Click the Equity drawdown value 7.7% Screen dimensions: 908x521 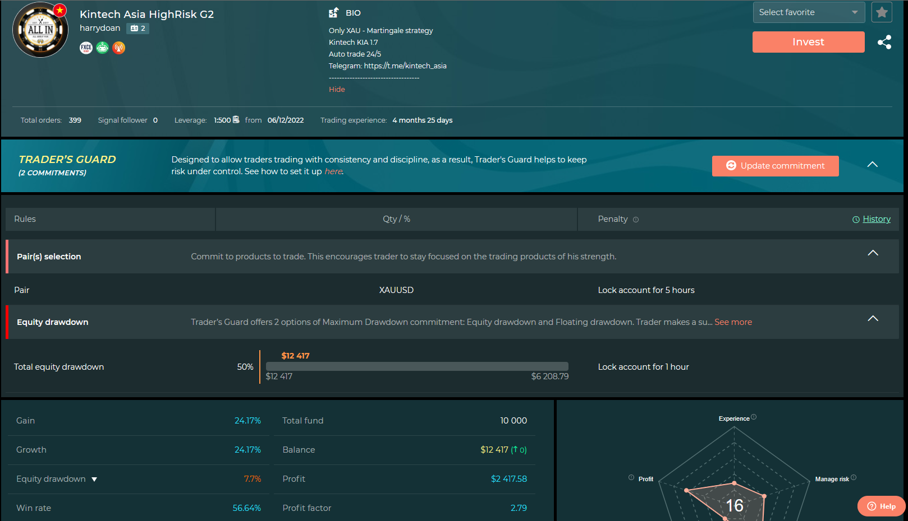[x=253, y=479]
